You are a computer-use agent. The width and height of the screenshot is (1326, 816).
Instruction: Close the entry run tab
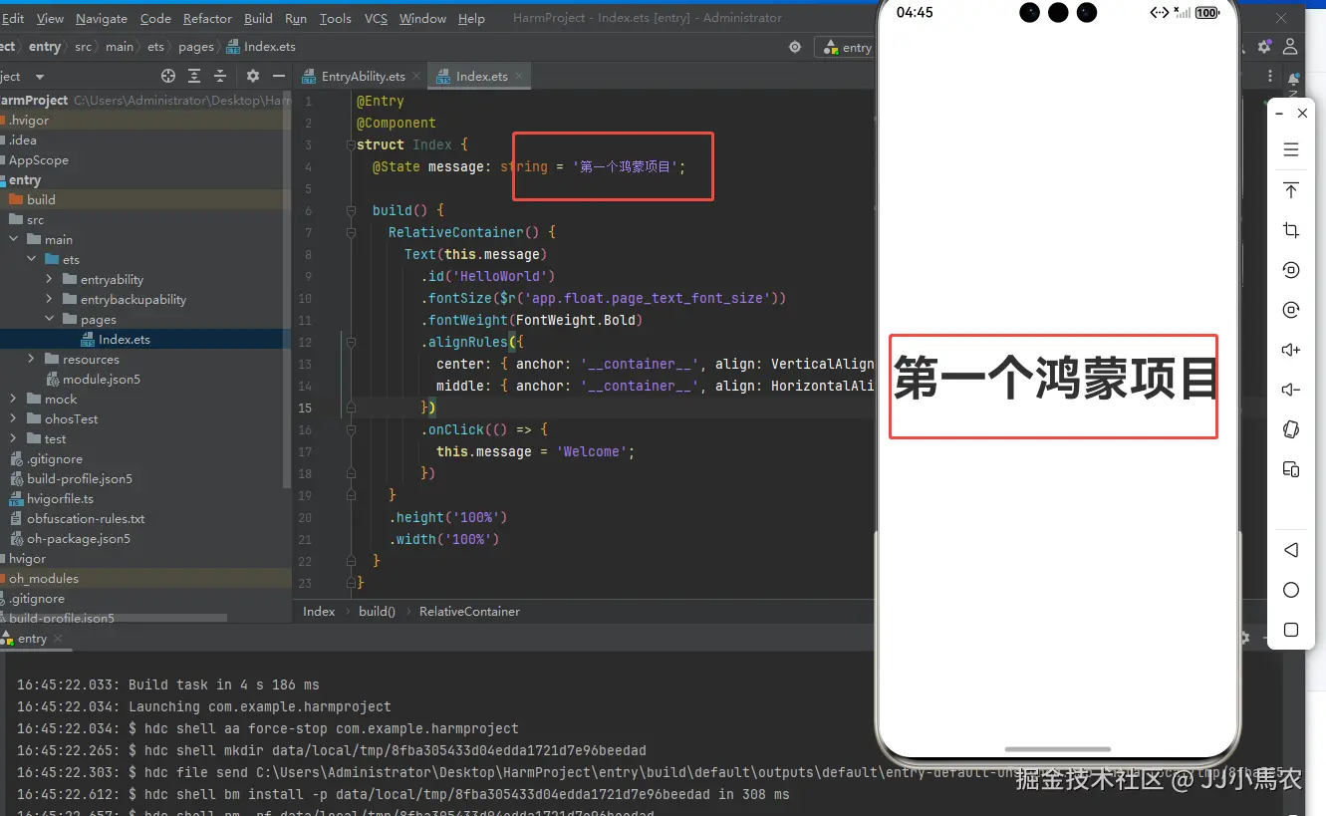(x=57, y=639)
